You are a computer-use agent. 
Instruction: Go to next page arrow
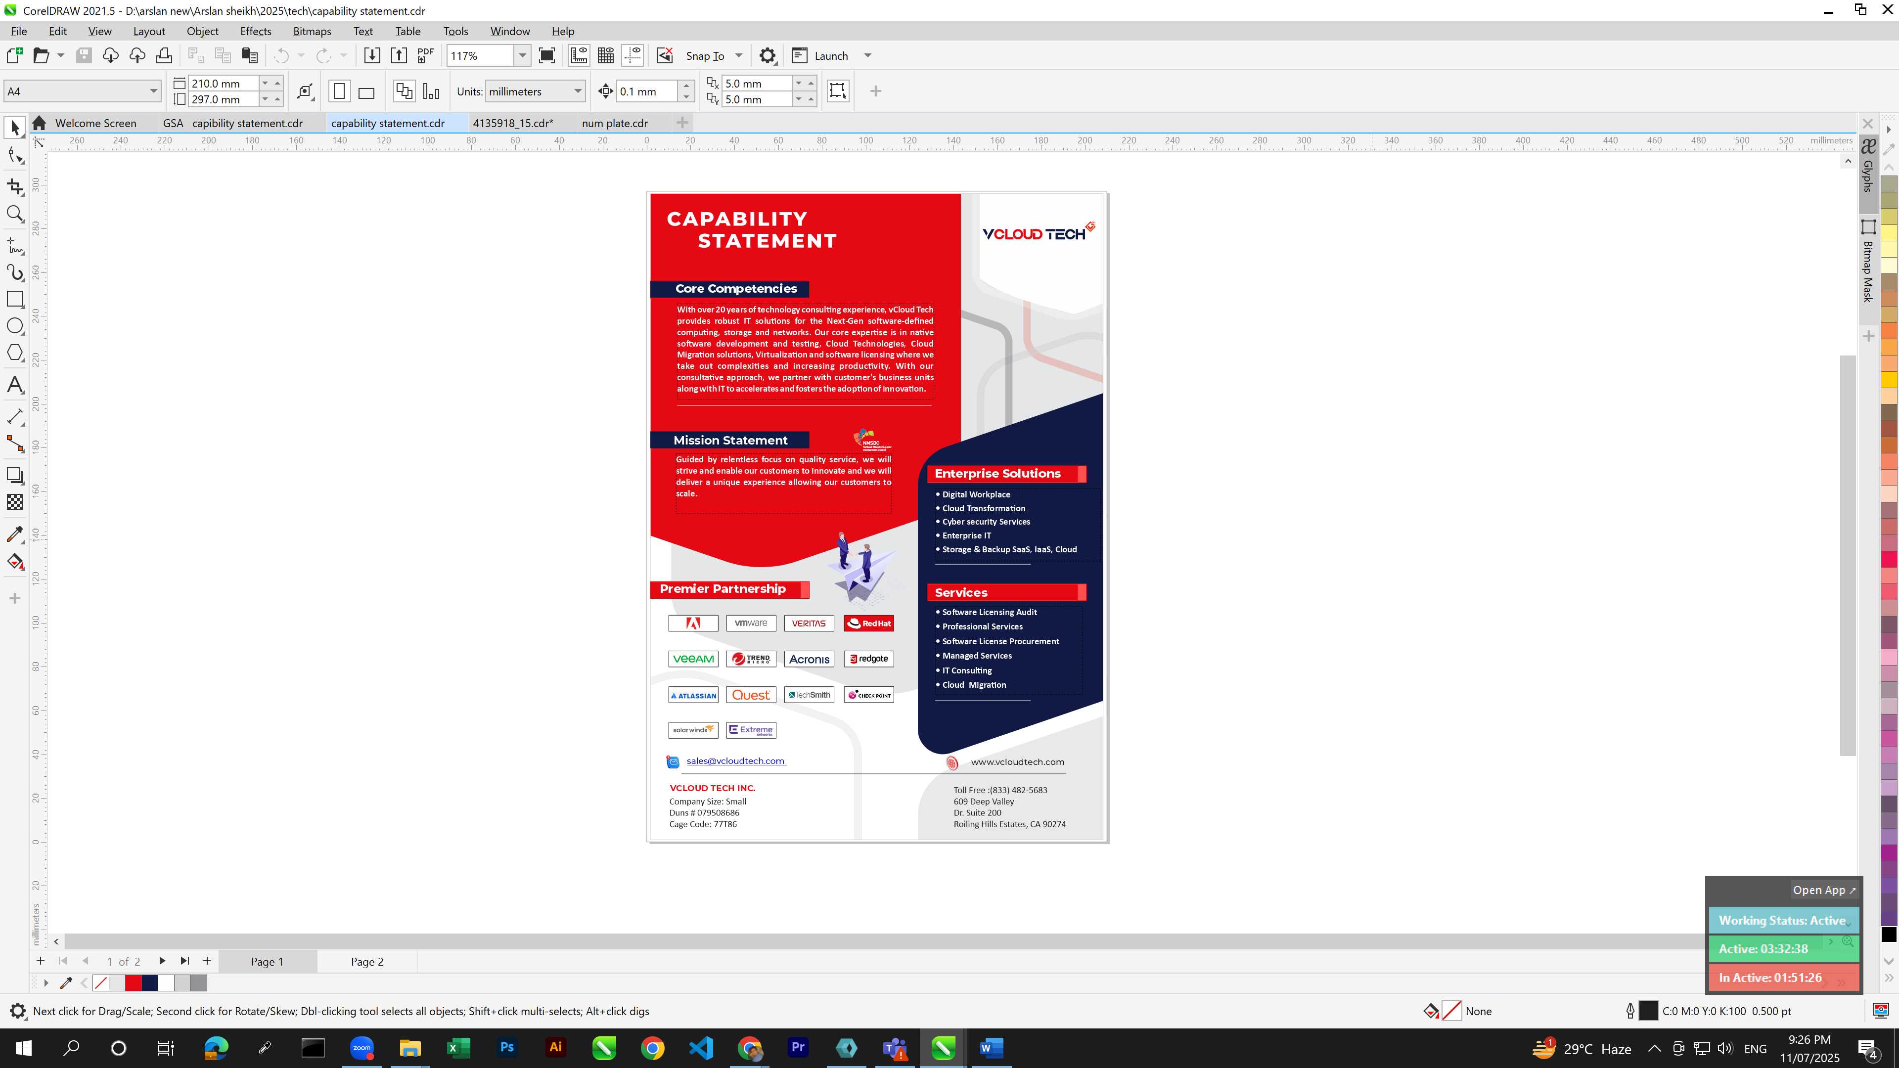pos(162,961)
